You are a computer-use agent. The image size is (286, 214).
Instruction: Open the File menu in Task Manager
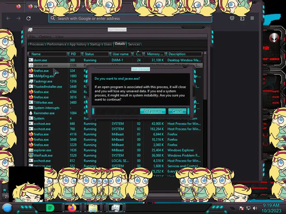coord(32,37)
